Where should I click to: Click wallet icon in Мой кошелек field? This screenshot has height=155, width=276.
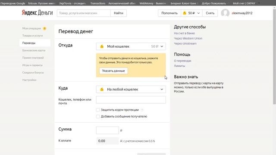point(102,46)
